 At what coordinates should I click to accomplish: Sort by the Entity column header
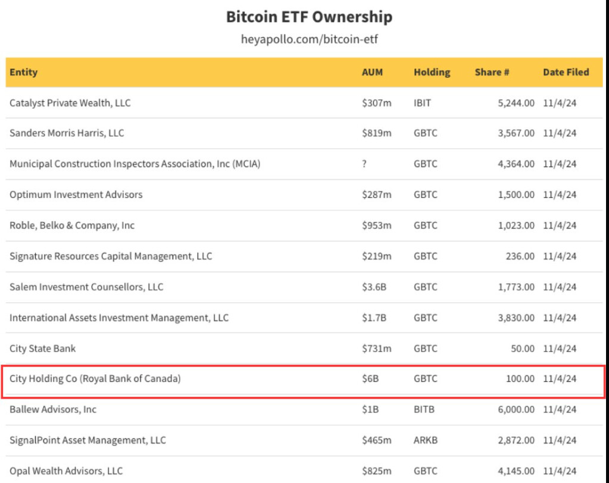tap(24, 72)
